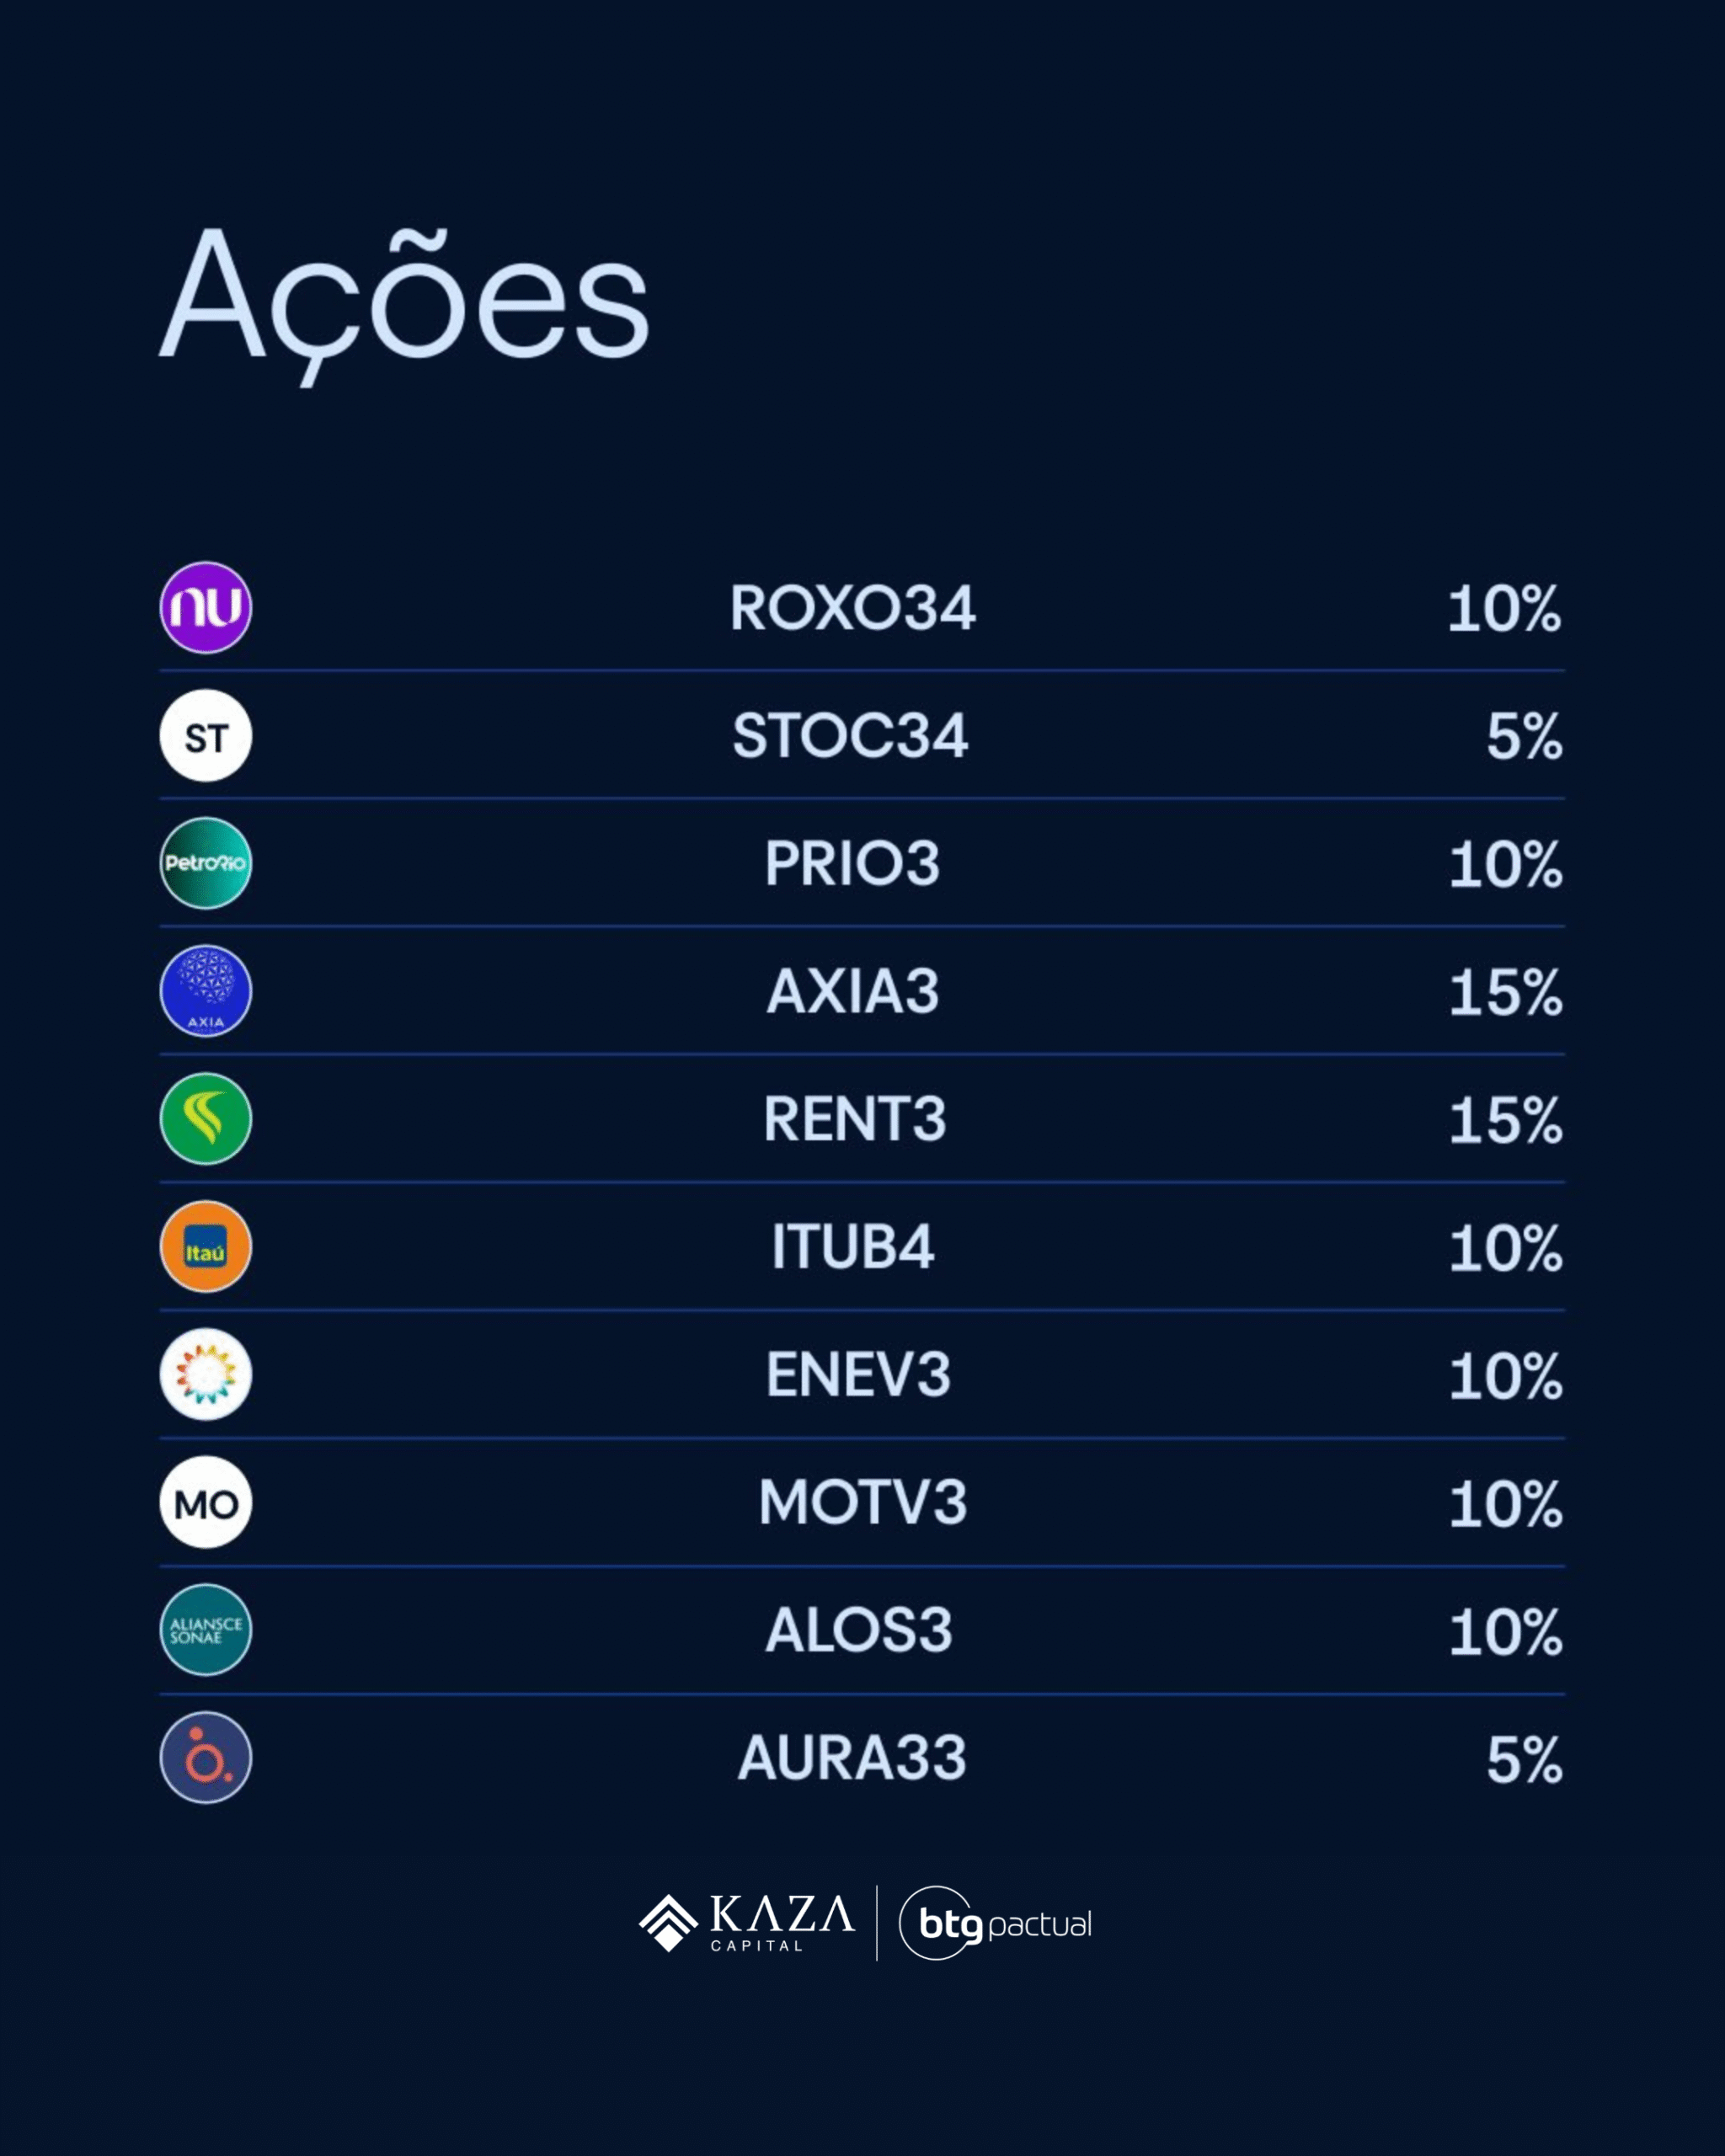The width and height of the screenshot is (1725, 2156).
Task: Click the Aura Minerals logo icon
Action: [206, 1758]
